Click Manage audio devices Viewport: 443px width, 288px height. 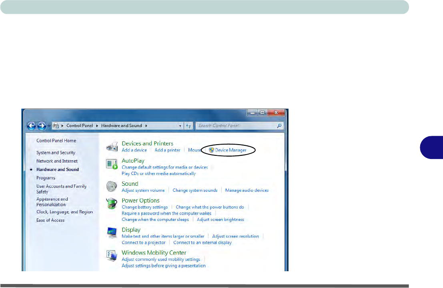pos(247,191)
